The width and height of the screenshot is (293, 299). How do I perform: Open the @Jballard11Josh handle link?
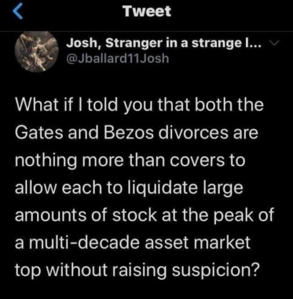point(118,59)
